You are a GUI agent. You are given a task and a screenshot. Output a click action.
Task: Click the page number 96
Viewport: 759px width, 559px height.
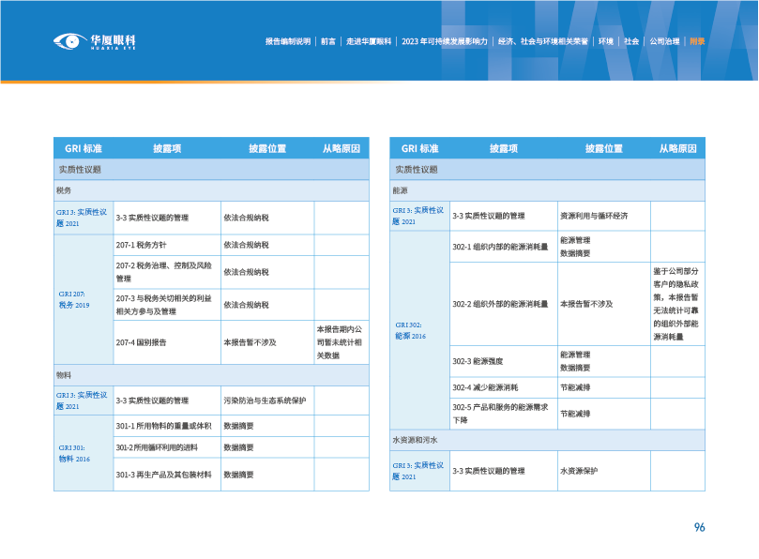699,527
